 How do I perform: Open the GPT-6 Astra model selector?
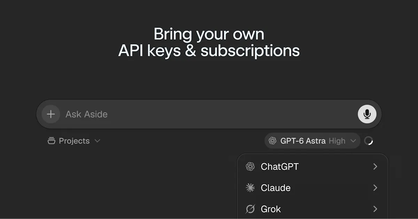[x=312, y=141]
